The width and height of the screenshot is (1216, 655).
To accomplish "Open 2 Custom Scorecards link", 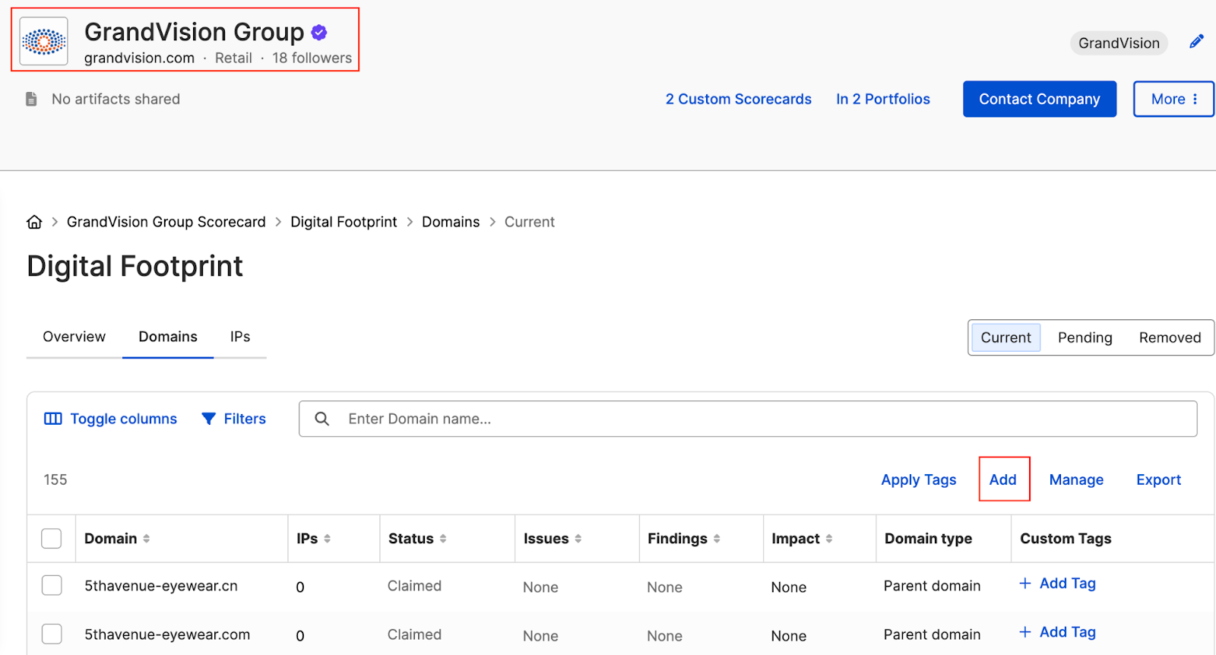I will (739, 99).
